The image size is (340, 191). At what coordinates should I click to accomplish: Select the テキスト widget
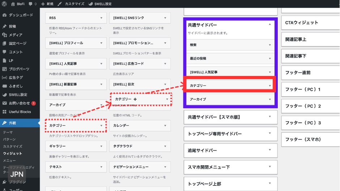click(x=76, y=167)
